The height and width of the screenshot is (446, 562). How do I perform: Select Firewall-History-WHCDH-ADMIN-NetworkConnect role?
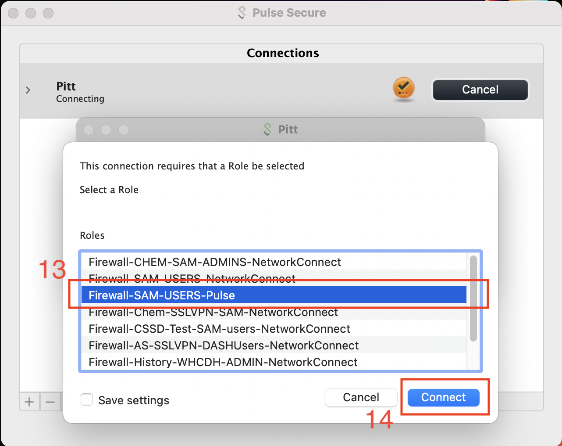pos(223,362)
